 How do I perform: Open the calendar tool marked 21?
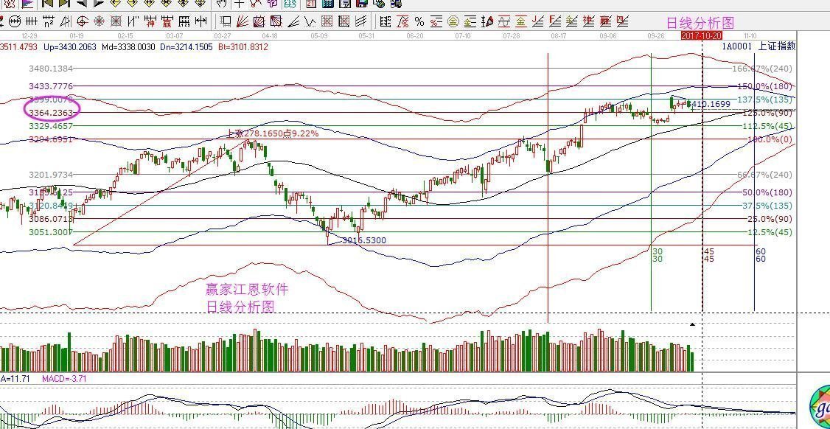point(311,4)
